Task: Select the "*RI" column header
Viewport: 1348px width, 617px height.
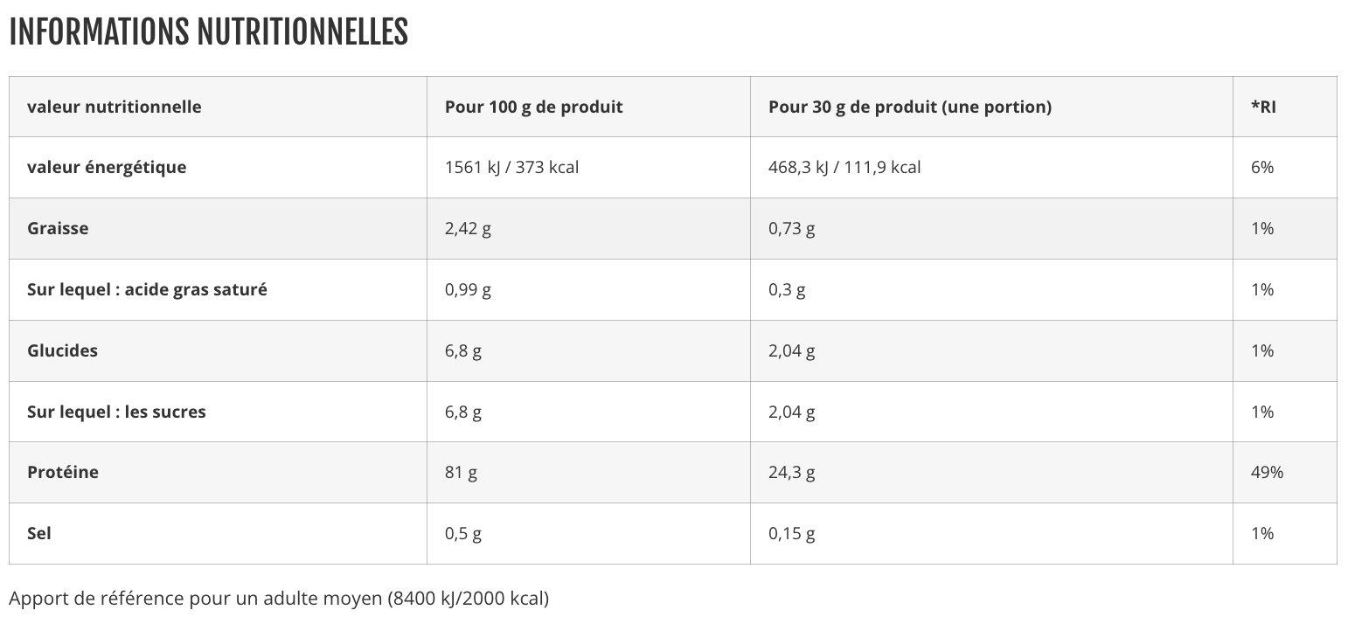Action: click(x=1263, y=107)
